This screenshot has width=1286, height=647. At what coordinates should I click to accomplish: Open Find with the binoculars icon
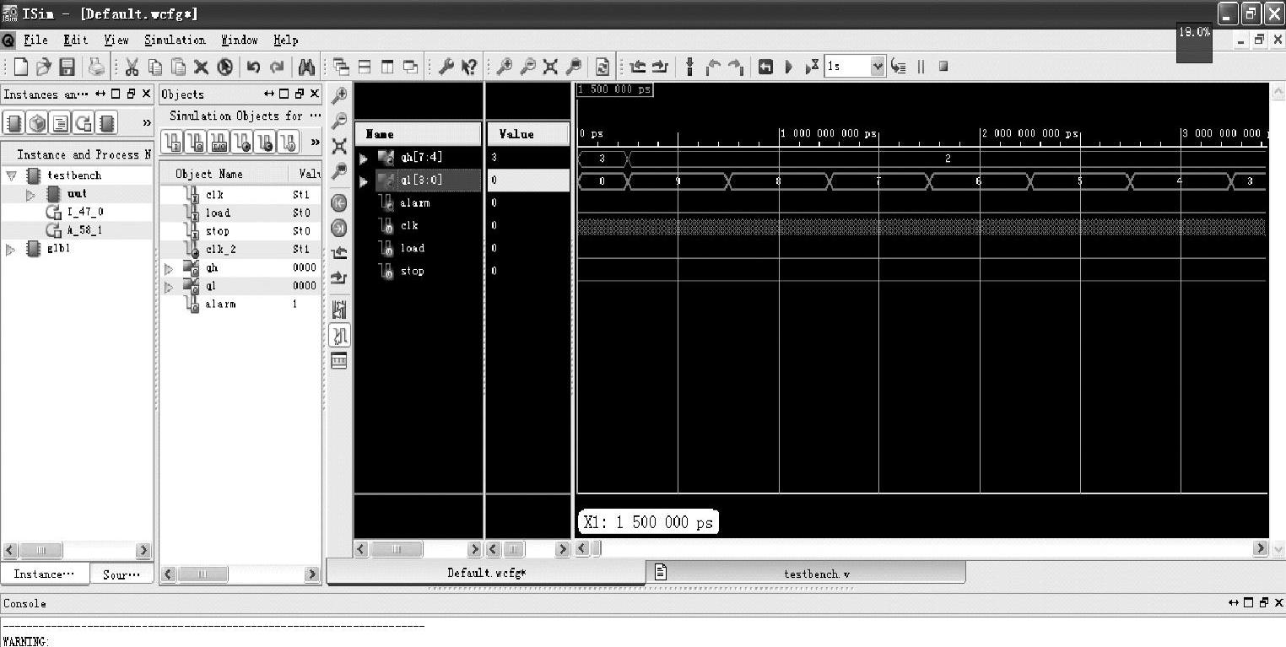point(305,67)
